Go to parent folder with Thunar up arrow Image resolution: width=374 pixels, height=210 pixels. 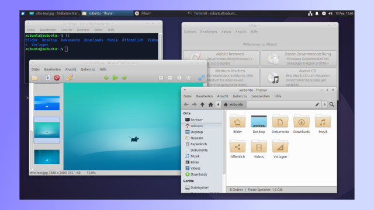pyautogui.click(x=202, y=104)
